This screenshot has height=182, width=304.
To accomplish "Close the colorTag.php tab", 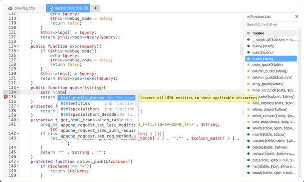I will pos(42,8).
